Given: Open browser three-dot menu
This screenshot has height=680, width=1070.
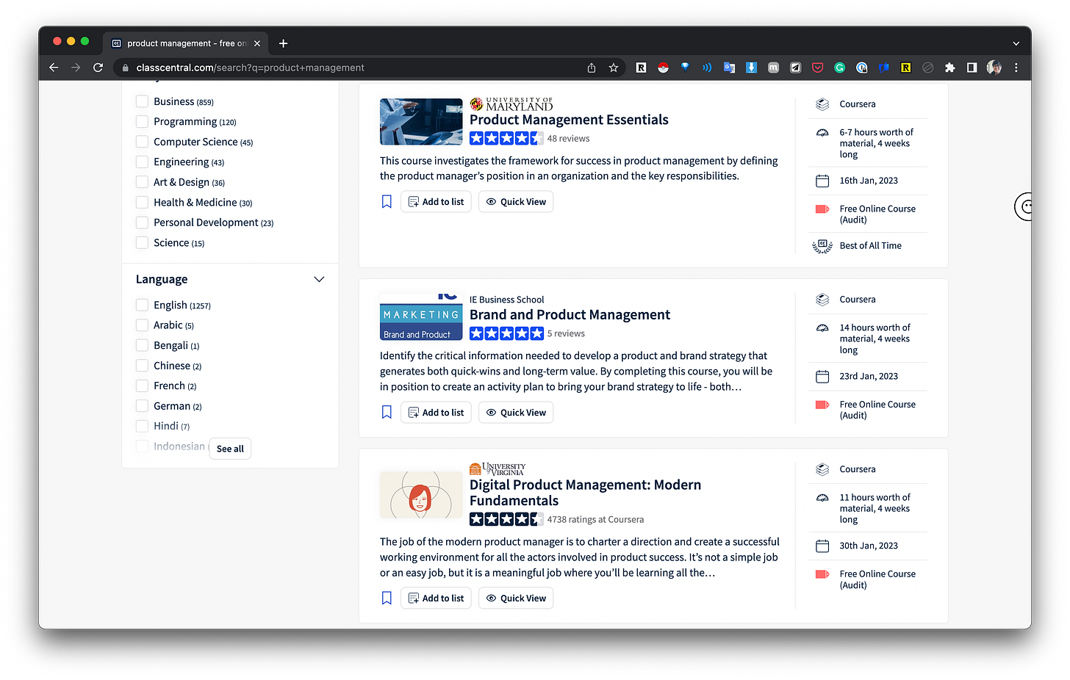Looking at the screenshot, I should pos(1016,68).
